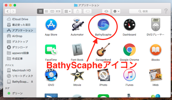Open デスクトップ in the sidebar

point(20,42)
